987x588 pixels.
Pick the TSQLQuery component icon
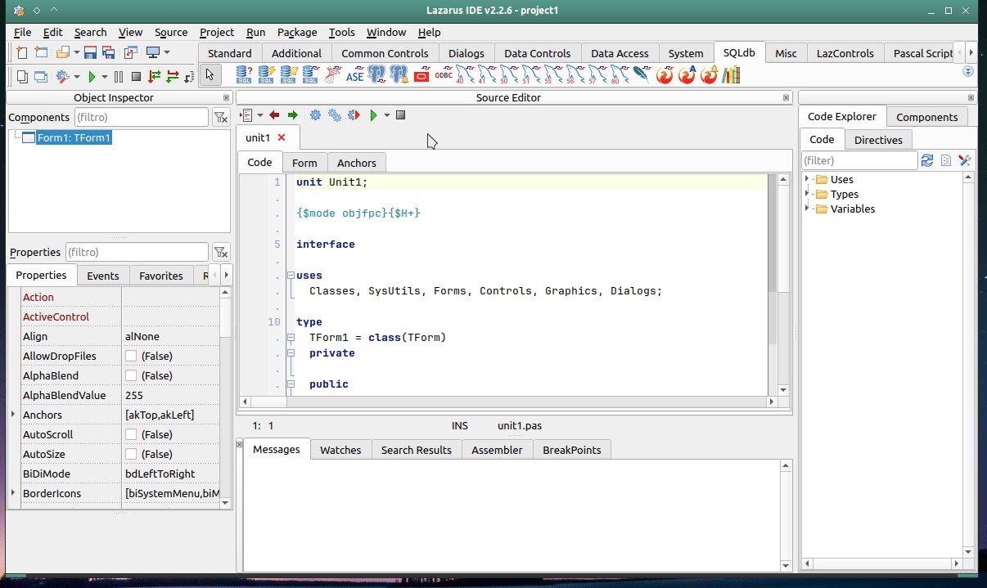(244, 74)
